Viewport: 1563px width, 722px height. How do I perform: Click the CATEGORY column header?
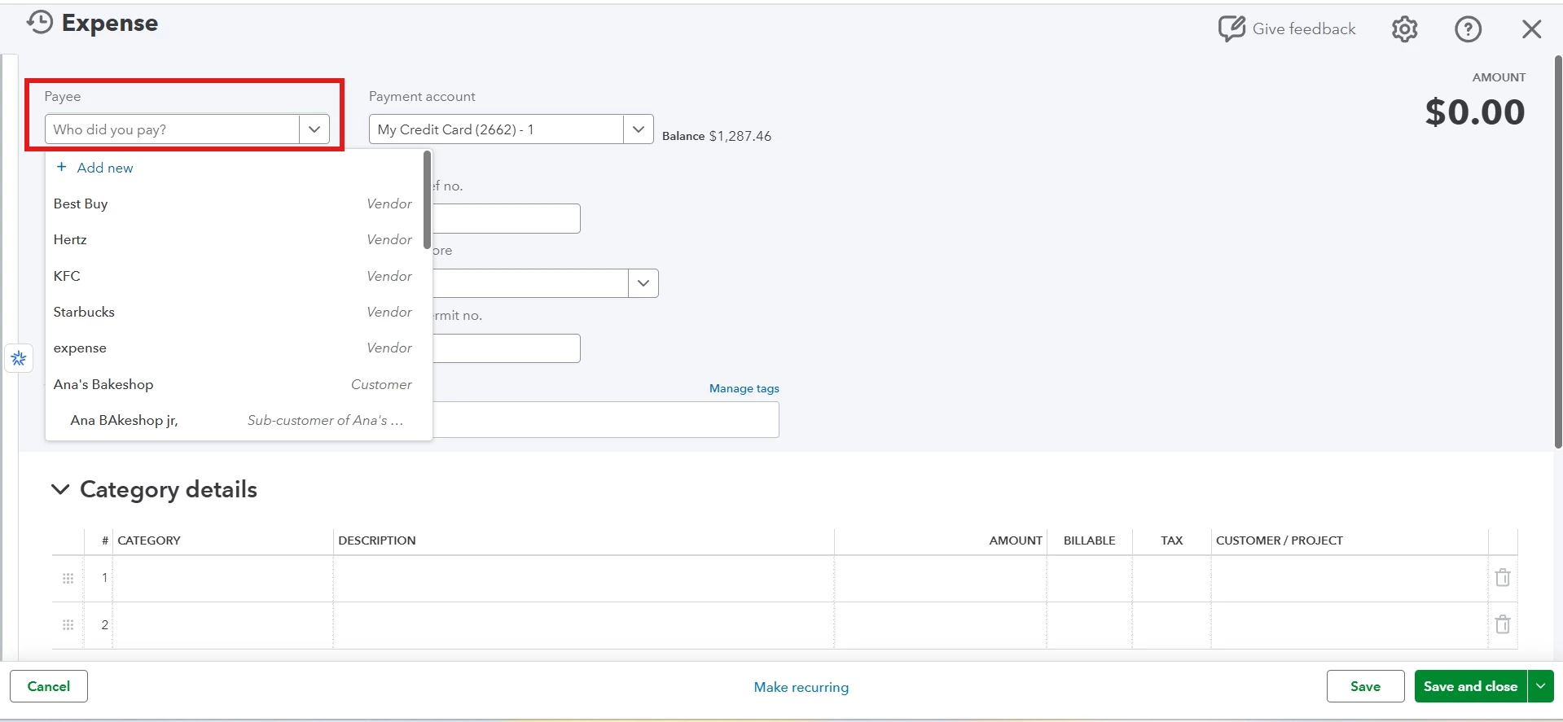(x=149, y=540)
